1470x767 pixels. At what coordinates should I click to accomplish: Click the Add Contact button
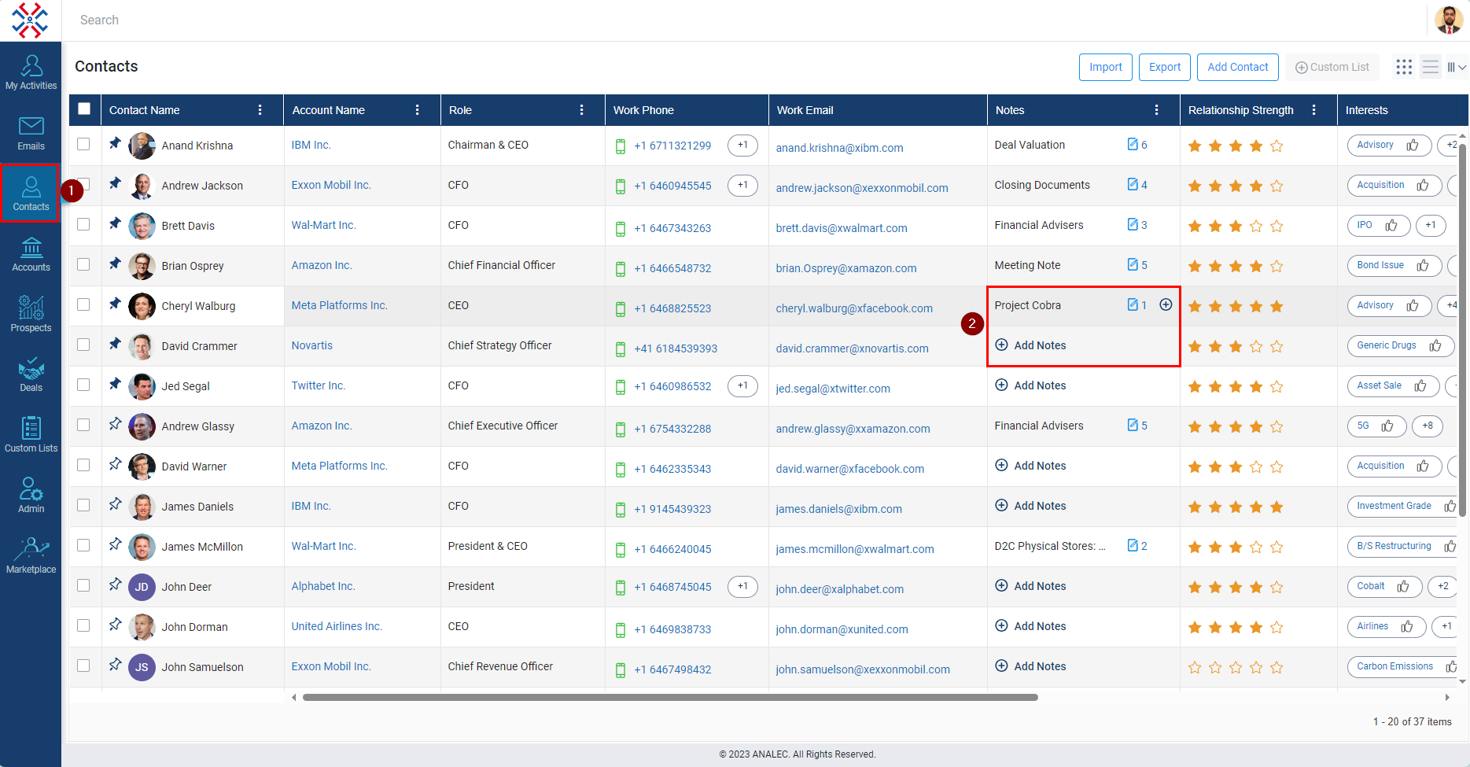[1238, 67]
